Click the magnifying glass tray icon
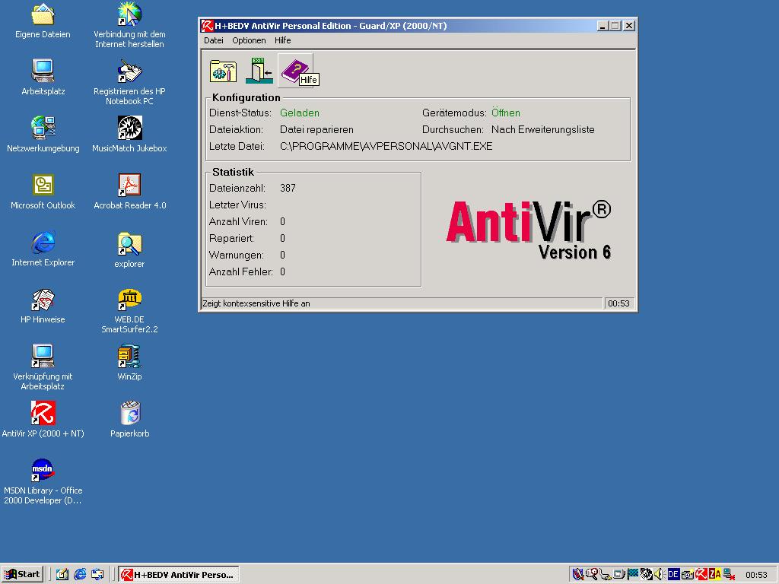Image resolution: width=779 pixels, height=584 pixels. pos(591,575)
